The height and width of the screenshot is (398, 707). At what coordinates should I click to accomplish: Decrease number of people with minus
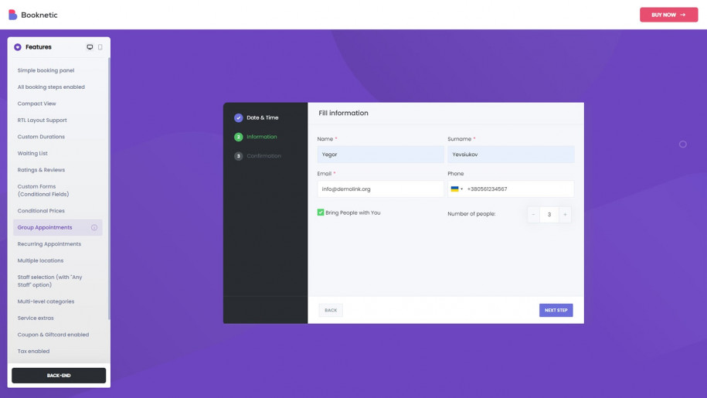(533, 215)
